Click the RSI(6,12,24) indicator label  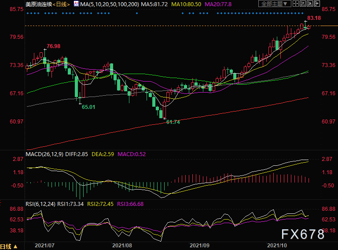(x=40, y=204)
